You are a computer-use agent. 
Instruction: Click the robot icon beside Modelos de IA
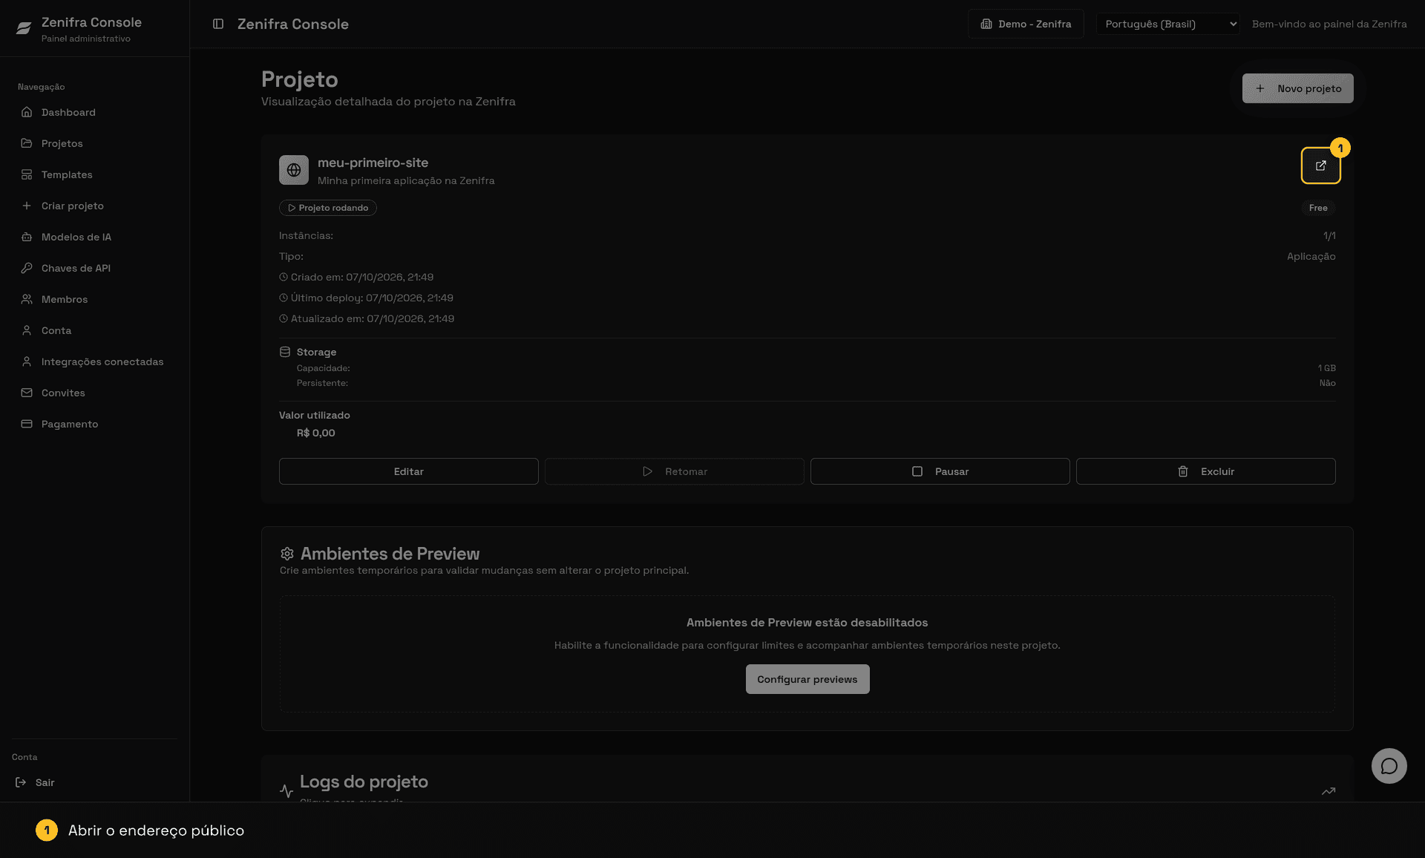pyautogui.click(x=27, y=237)
